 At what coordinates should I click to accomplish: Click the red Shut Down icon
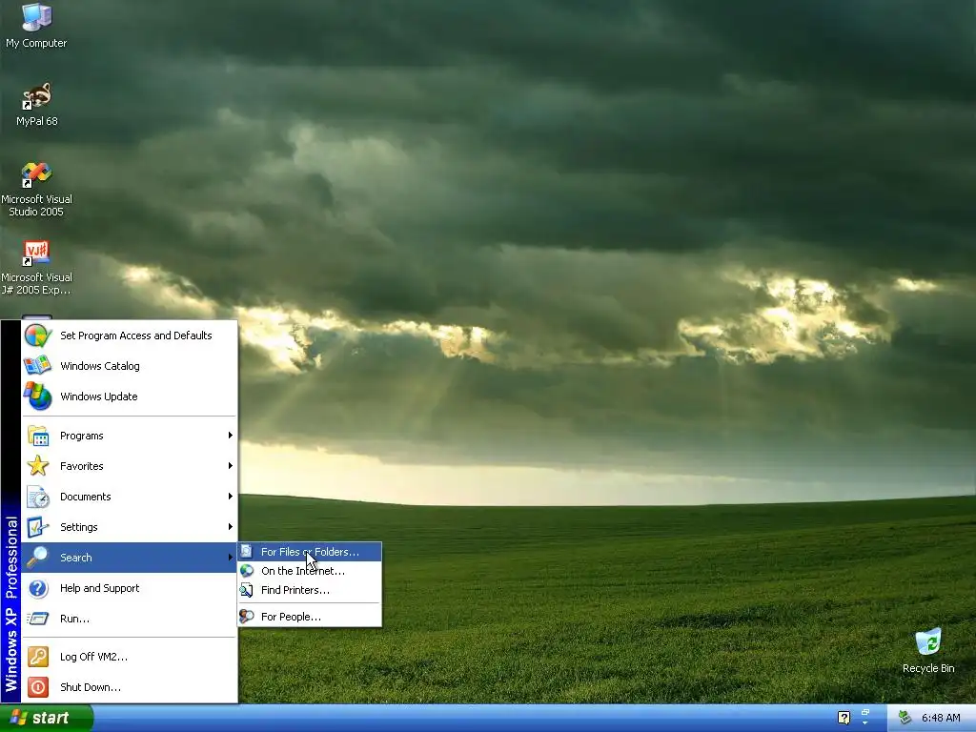[38, 687]
